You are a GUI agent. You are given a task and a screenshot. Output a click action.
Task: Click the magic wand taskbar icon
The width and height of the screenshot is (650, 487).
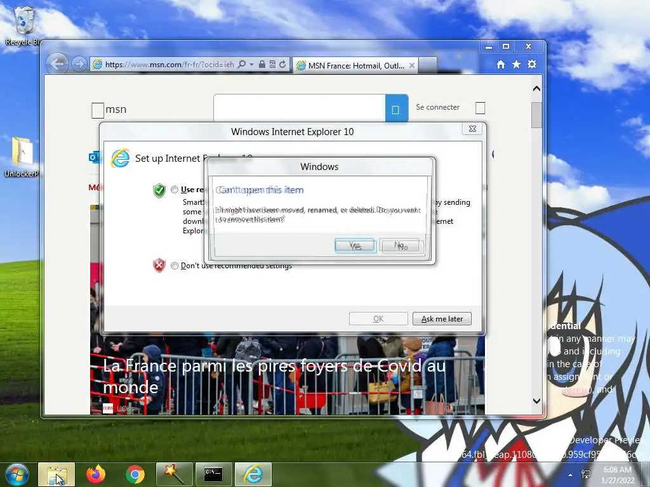[x=175, y=475]
